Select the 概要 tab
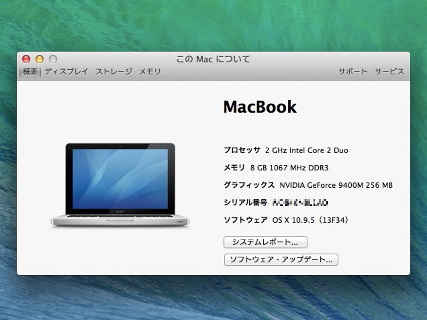427x320 pixels. click(x=30, y=72)
